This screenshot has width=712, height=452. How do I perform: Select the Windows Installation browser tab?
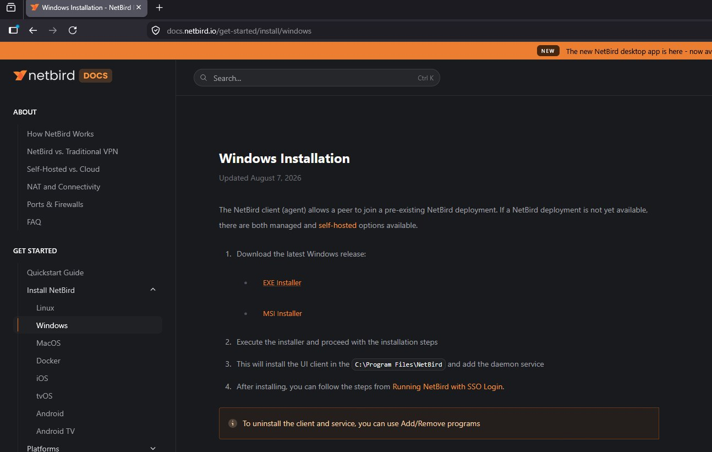86,8
